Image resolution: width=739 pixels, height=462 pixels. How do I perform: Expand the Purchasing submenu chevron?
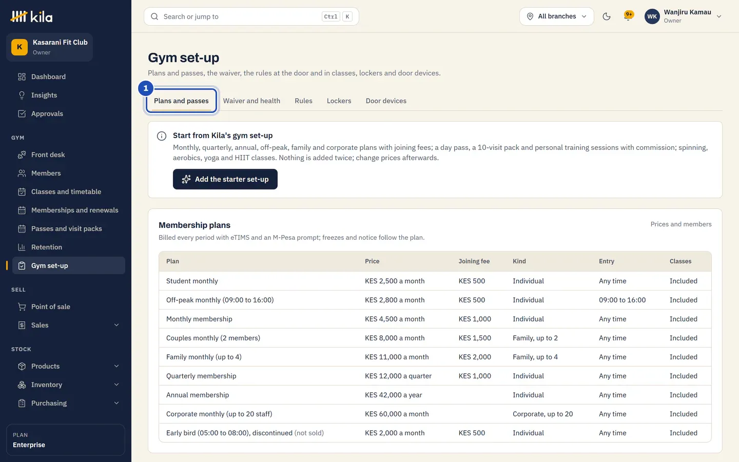tap(116, 403)
